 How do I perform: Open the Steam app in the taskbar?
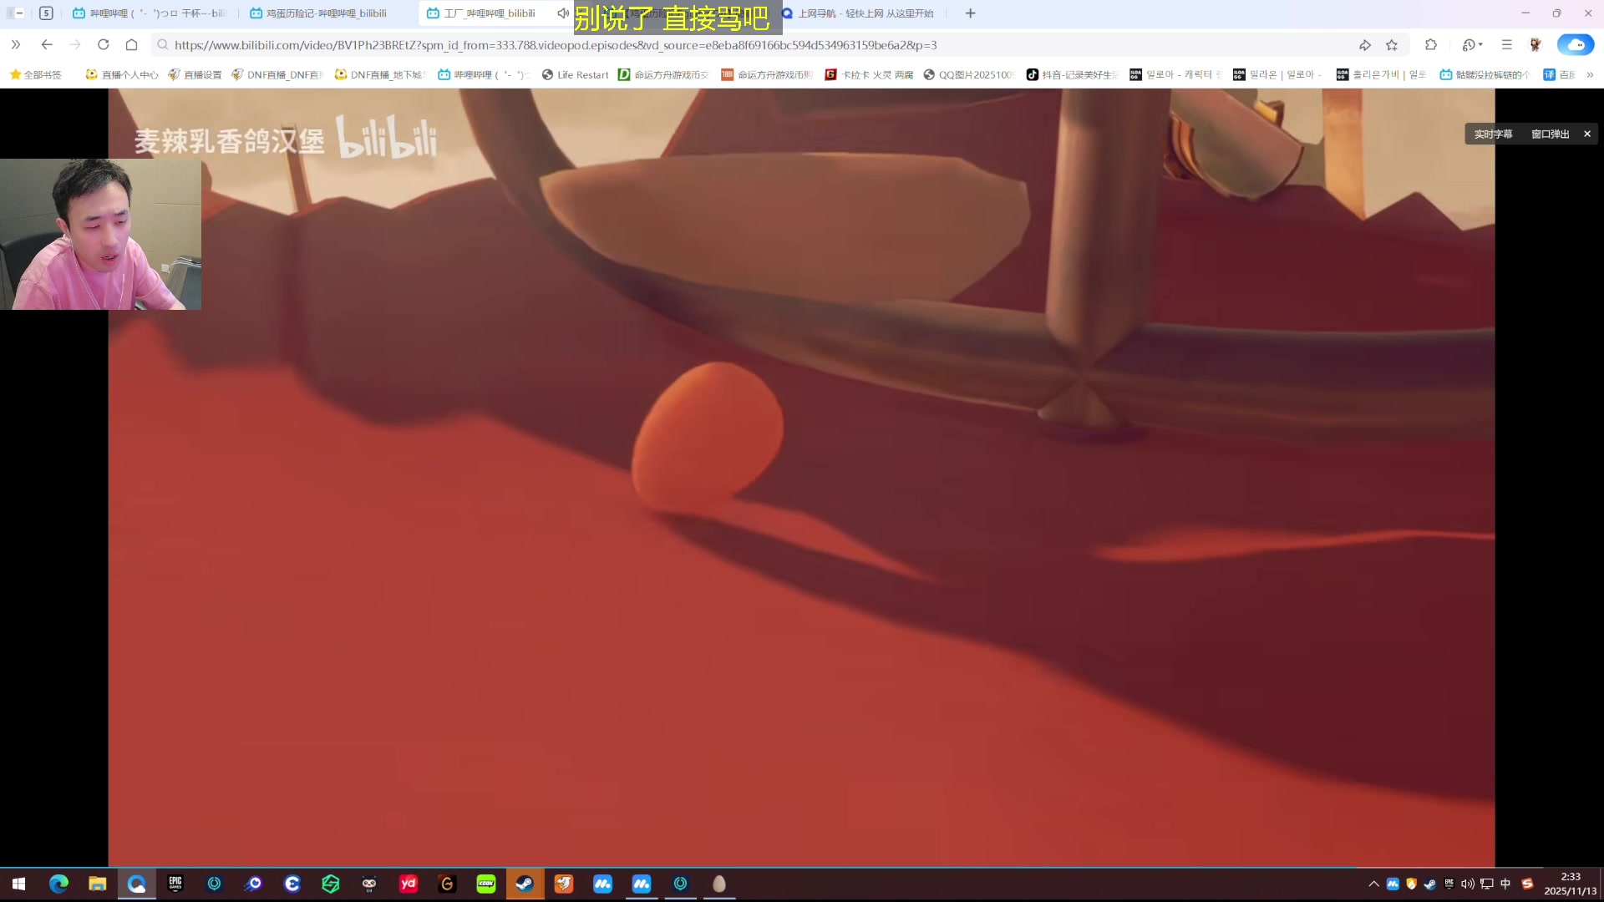525,884
